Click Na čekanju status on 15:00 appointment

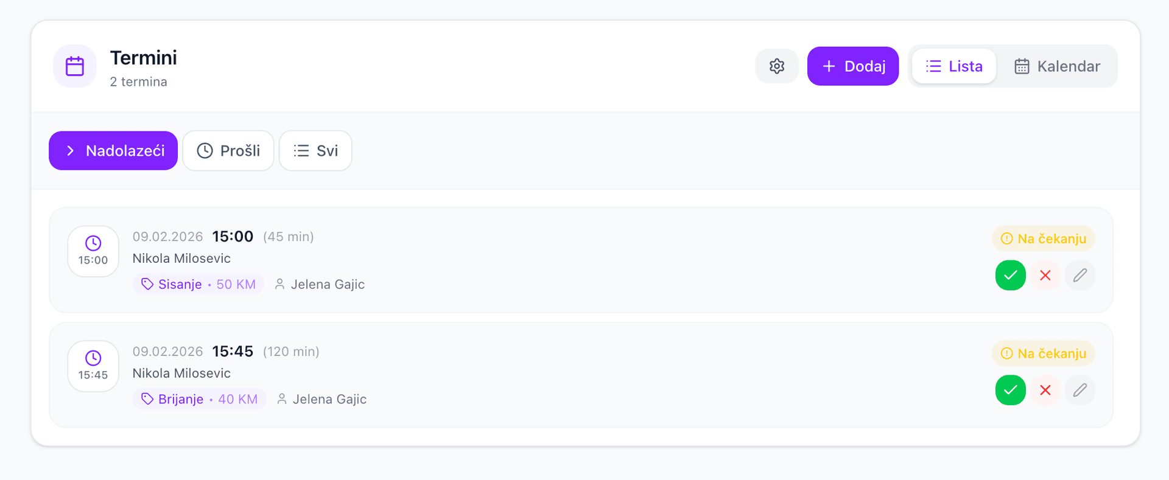tap(1044, 238)
